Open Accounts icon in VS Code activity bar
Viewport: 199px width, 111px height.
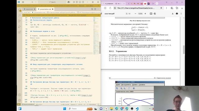20,95
